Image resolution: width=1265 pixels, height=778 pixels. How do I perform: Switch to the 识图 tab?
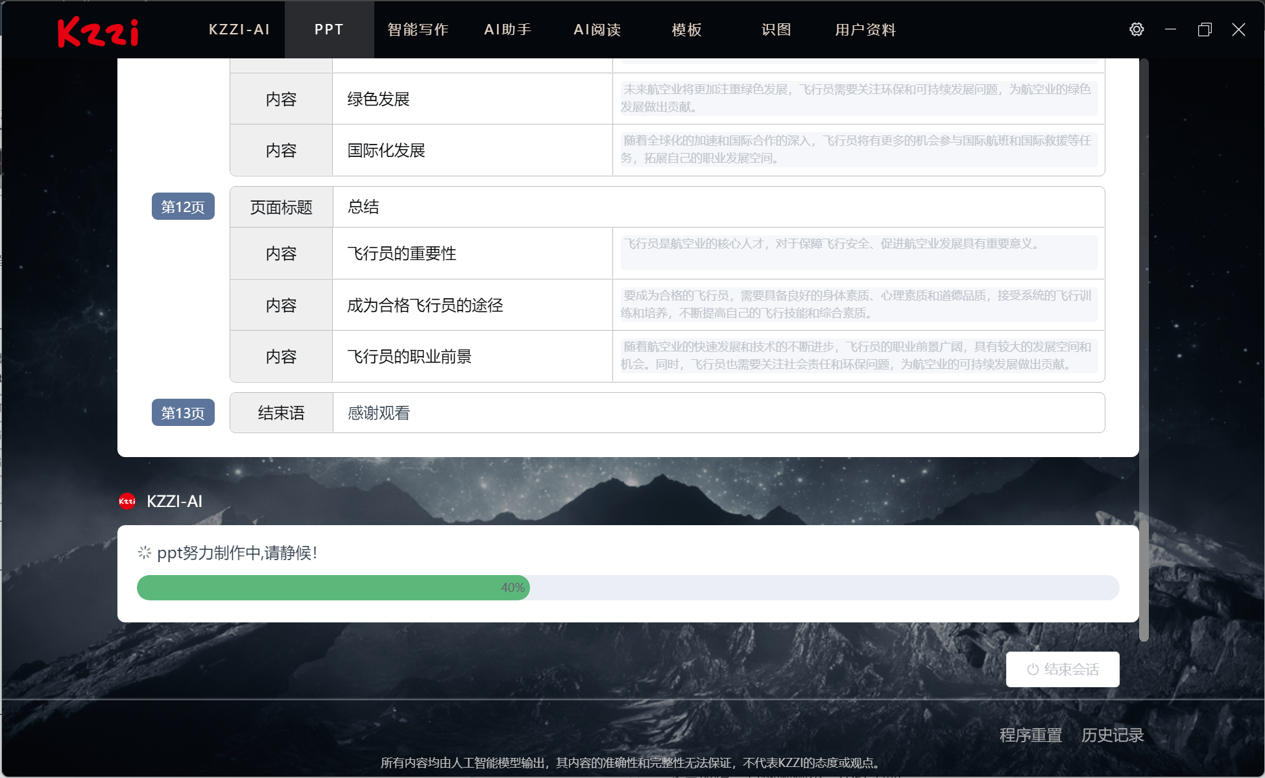(x=777, y=29)
